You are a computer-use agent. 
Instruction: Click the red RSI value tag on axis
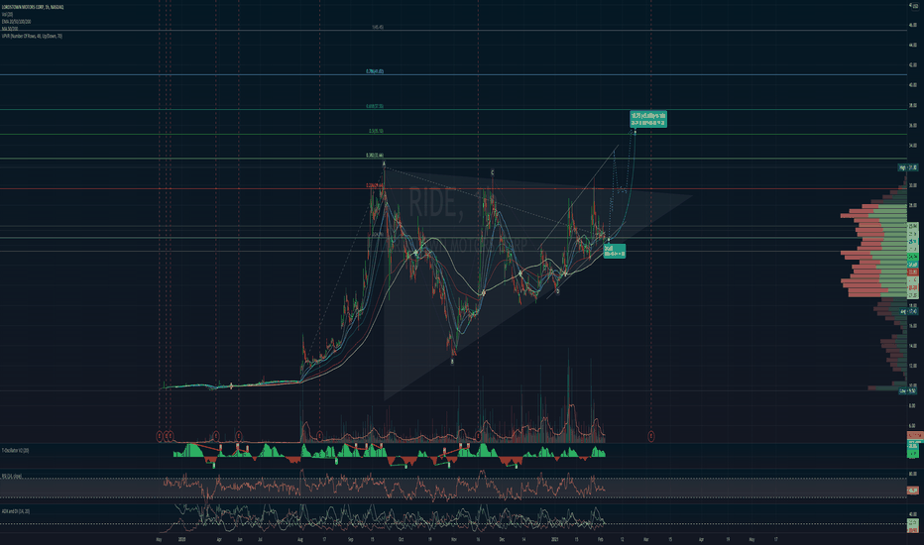(912, 490)
